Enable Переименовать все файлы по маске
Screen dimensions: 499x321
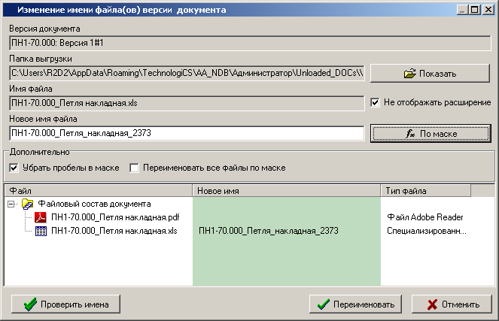(x=135, y=168)
